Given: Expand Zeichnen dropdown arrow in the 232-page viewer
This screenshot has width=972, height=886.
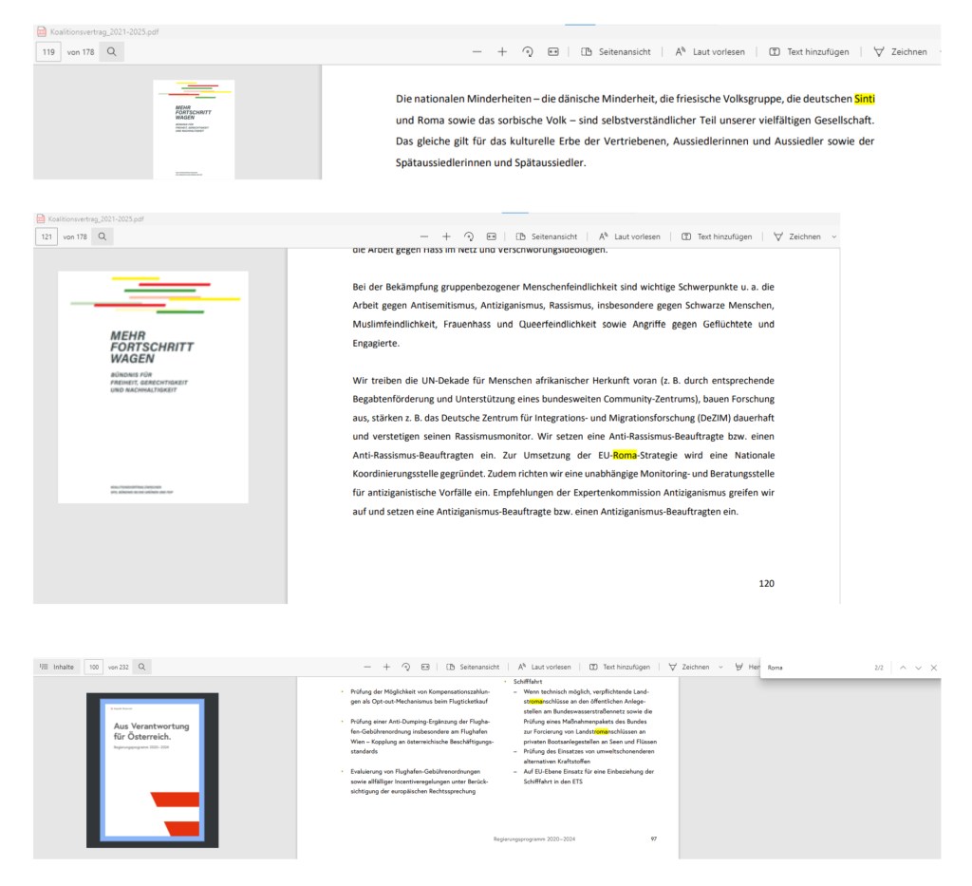Looking at the screenshot, I should tap(720, 668).
